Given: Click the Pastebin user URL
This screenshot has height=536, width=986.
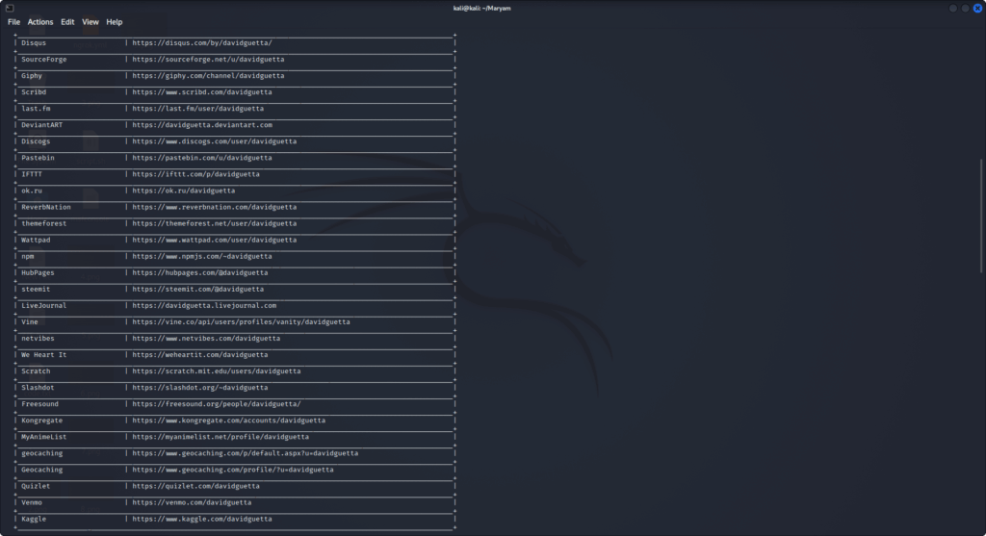Looking at the screenshot, I should [x=202, y=158].
